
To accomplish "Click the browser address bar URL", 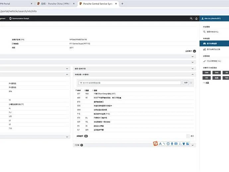I will pos(18,11).
